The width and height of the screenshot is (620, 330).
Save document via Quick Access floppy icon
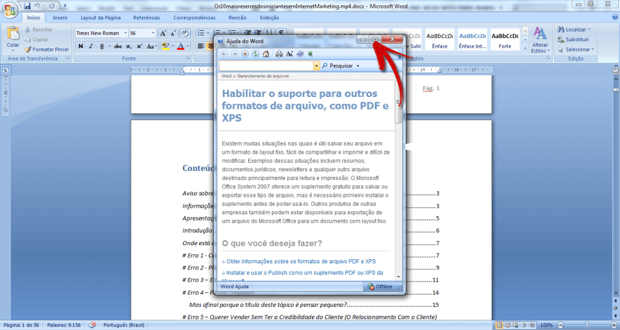[27, 6]
